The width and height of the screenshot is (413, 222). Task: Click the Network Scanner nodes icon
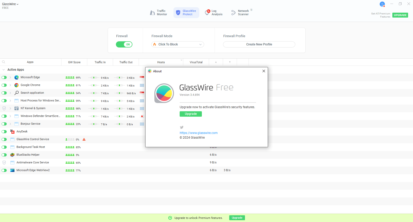pos(233,13)
